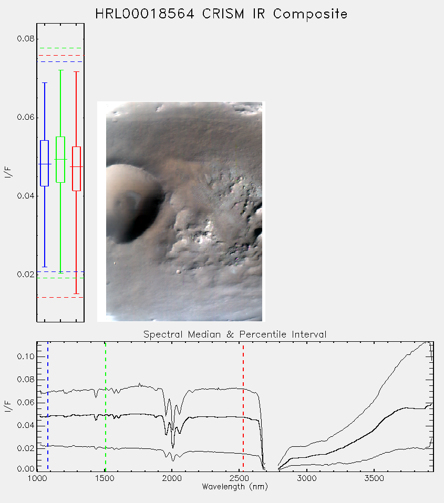Viewport: 444px width, 503px height.
Task: Click the 0.06 tick label on the boxplot axis
Action: pos(26,117)
